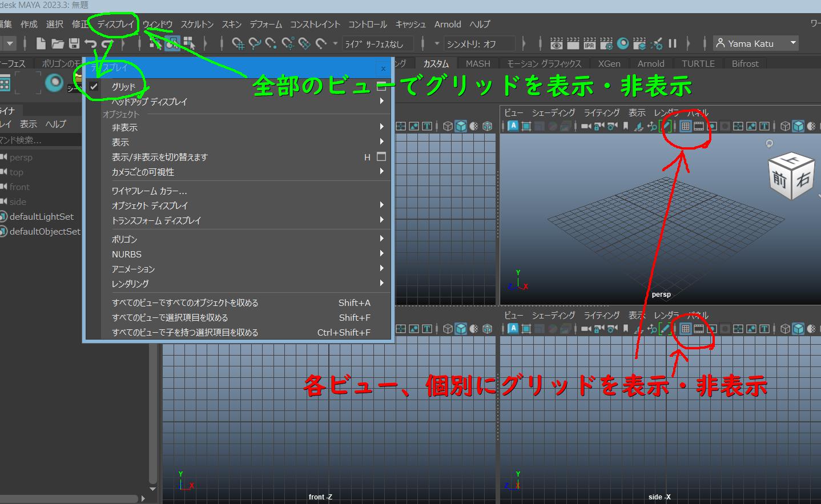Click the Open Scene folder icon
The width and height of the screenshot is (821, 504).
[x=57, y=43]
